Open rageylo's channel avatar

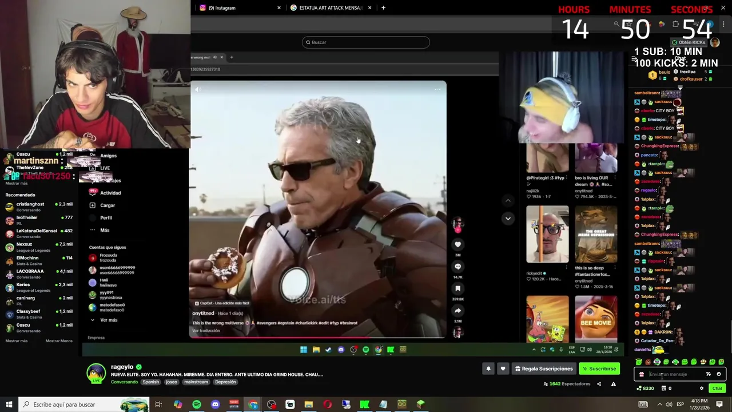(96, 373)
